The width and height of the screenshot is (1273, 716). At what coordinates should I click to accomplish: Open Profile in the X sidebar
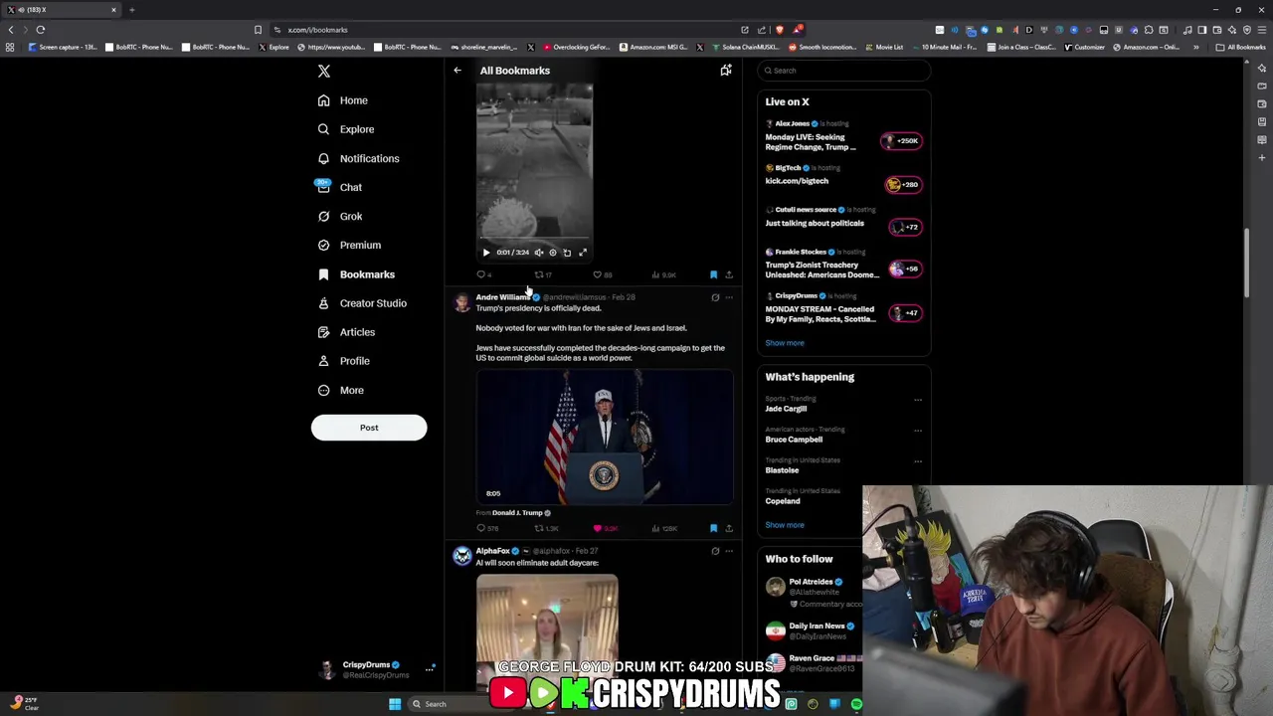(343, 361)
